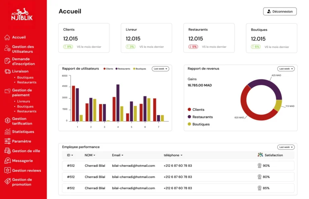Screen dimensions: 309x199
Task: Click the colorful people icon beside Satisfaction
Action: tap(260, 155)
